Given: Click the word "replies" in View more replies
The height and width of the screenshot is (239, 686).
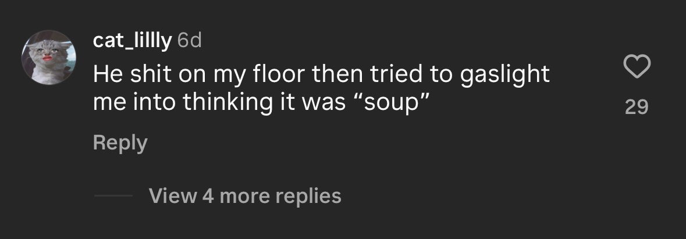Looking at the screenshot, I should click(x=306, y=196).
